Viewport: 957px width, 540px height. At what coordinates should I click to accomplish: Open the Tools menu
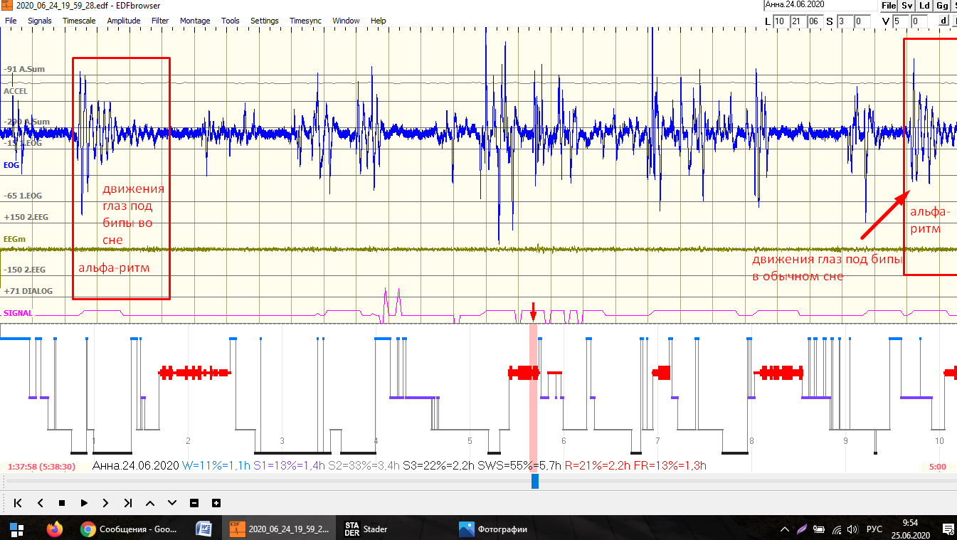(x=231, y=21)
